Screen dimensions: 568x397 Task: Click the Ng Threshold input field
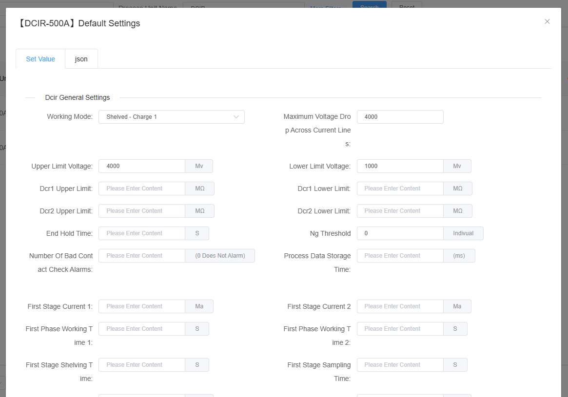pos(400,233)
